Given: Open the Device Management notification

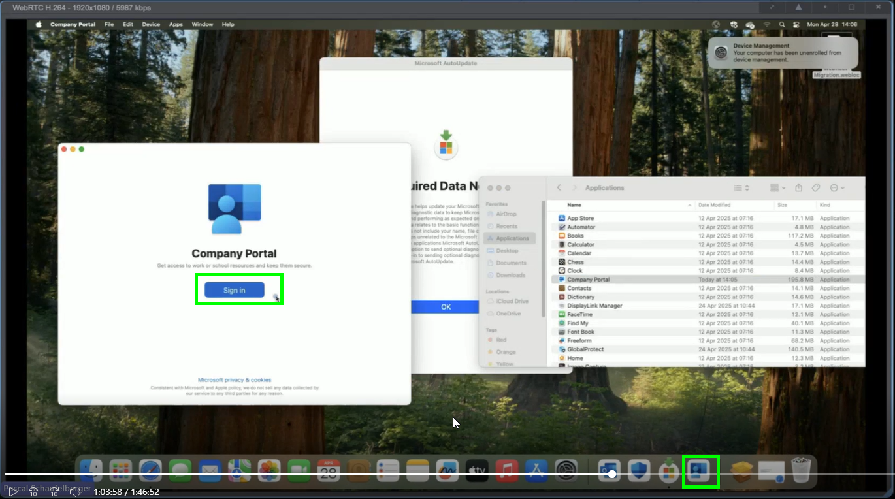Looking at the screenshot, I should pyautogui.click(x=782, y=53).
